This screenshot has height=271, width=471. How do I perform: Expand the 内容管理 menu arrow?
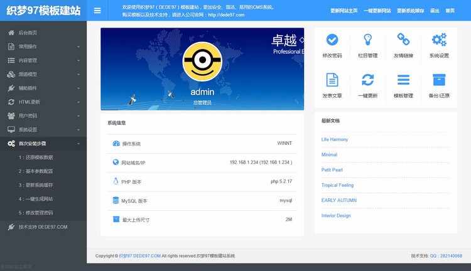coord(78,60)
